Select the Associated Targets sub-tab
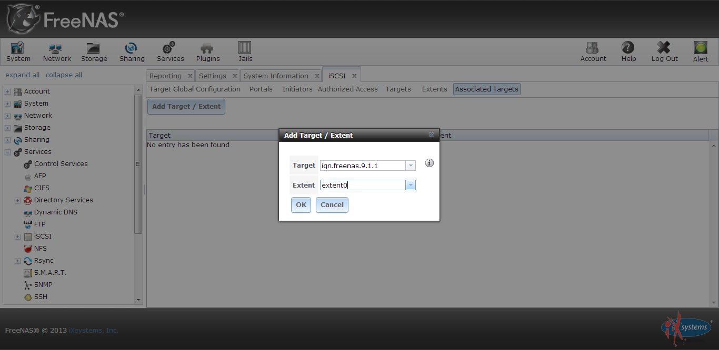Screen dimensions: 719x350 [487, 89]
